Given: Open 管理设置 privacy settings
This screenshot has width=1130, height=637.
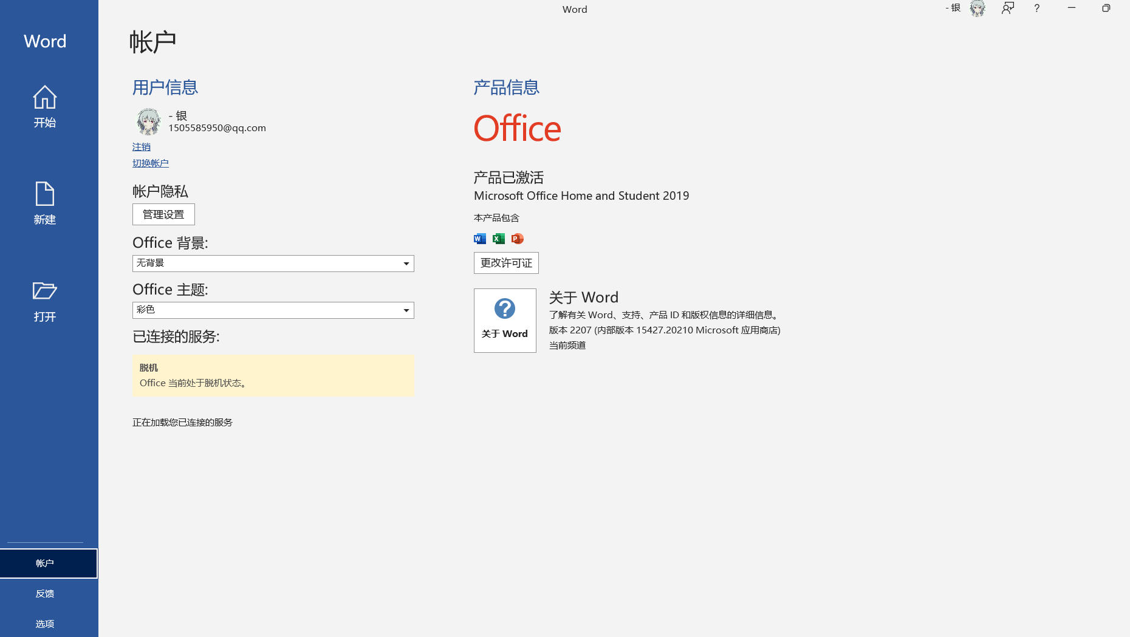Looking at the screenshot, I should [x=163, y=214].
